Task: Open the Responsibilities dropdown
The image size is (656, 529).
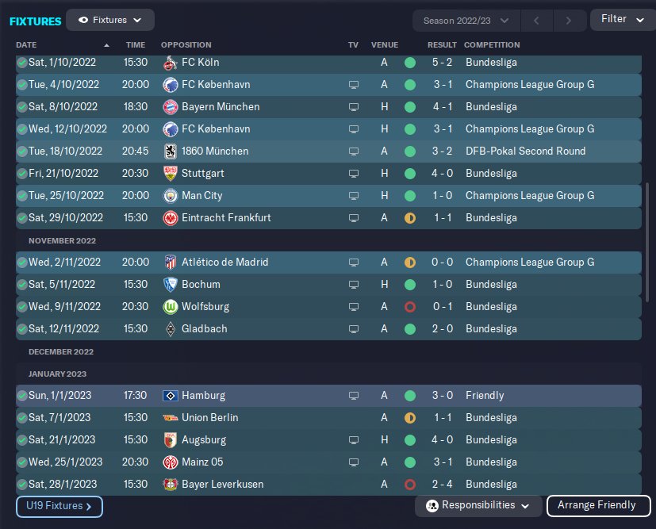Action: pos(478,505)
